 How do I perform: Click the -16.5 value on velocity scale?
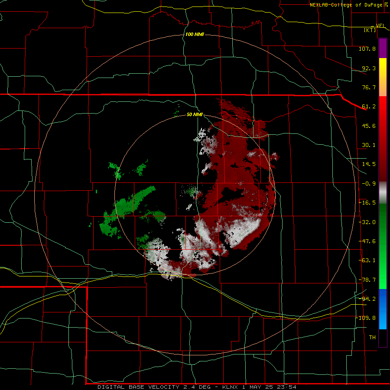click(367, 203)
